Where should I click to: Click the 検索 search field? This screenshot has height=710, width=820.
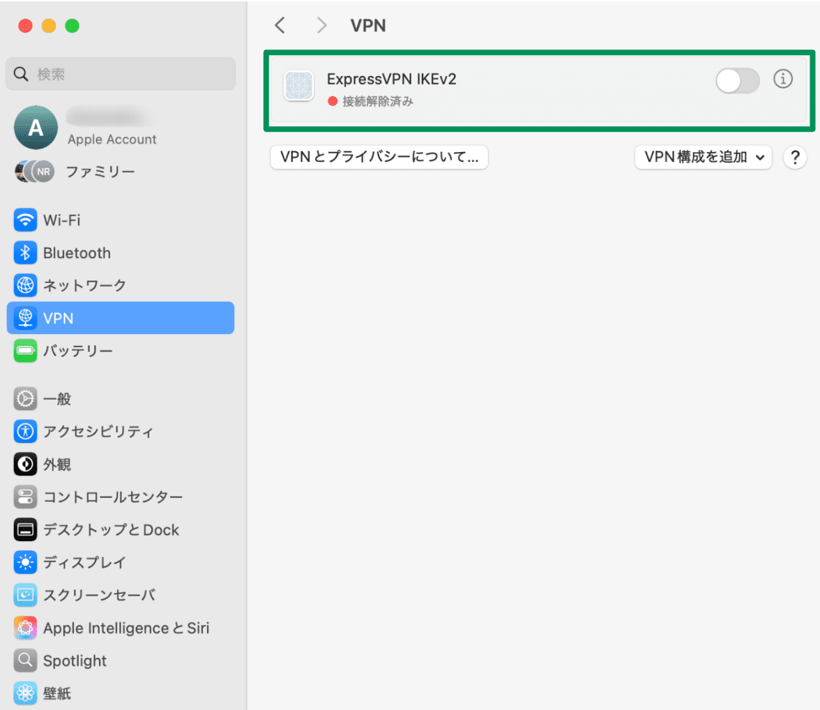tap(120, 73)
